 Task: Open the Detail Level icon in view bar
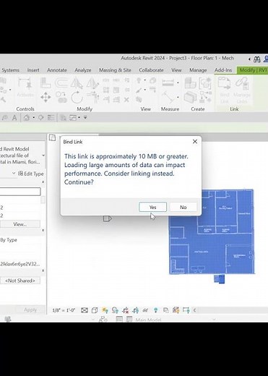click(85, 310)
